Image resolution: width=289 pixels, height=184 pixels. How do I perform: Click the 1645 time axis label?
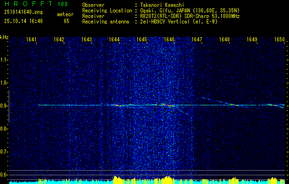coord(142,39)
